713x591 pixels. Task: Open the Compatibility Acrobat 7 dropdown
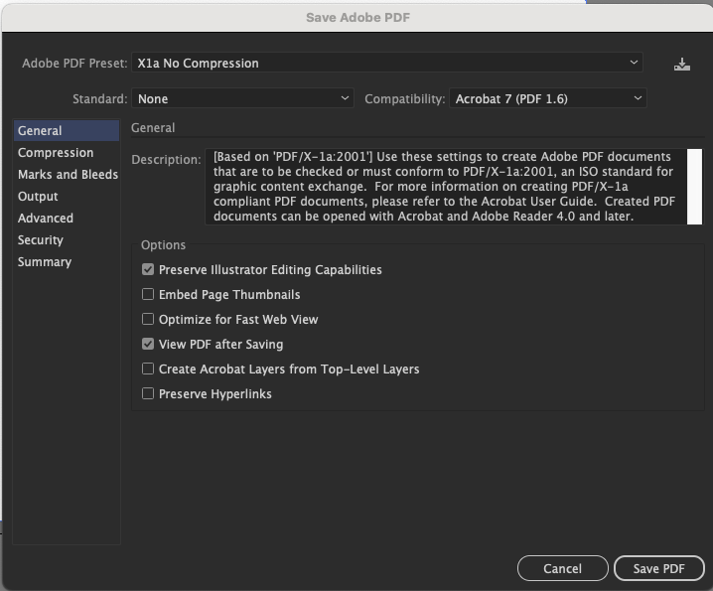coord(547,98)
